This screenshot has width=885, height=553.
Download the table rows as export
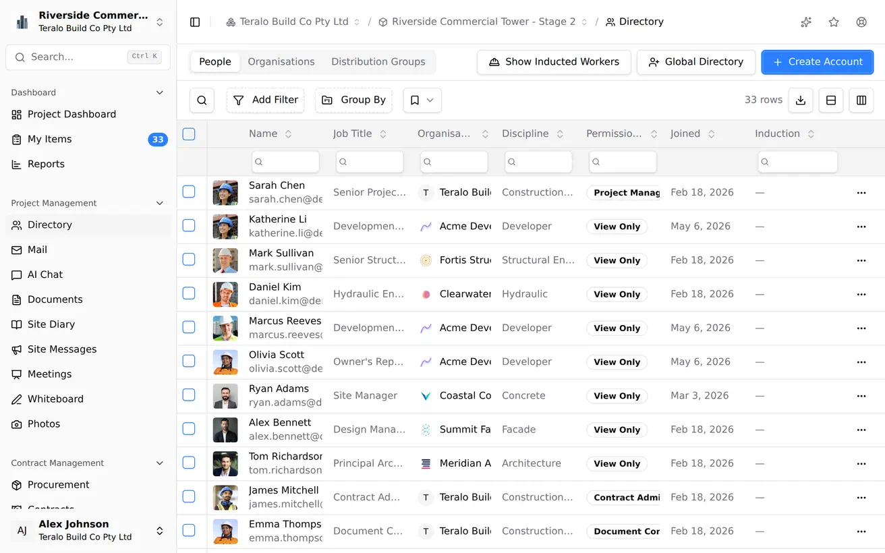click(801, 100)
